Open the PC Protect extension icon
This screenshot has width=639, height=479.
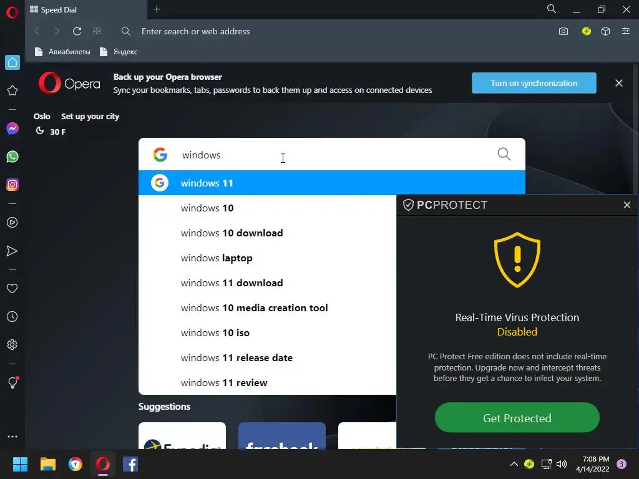[x=586, y=31]
